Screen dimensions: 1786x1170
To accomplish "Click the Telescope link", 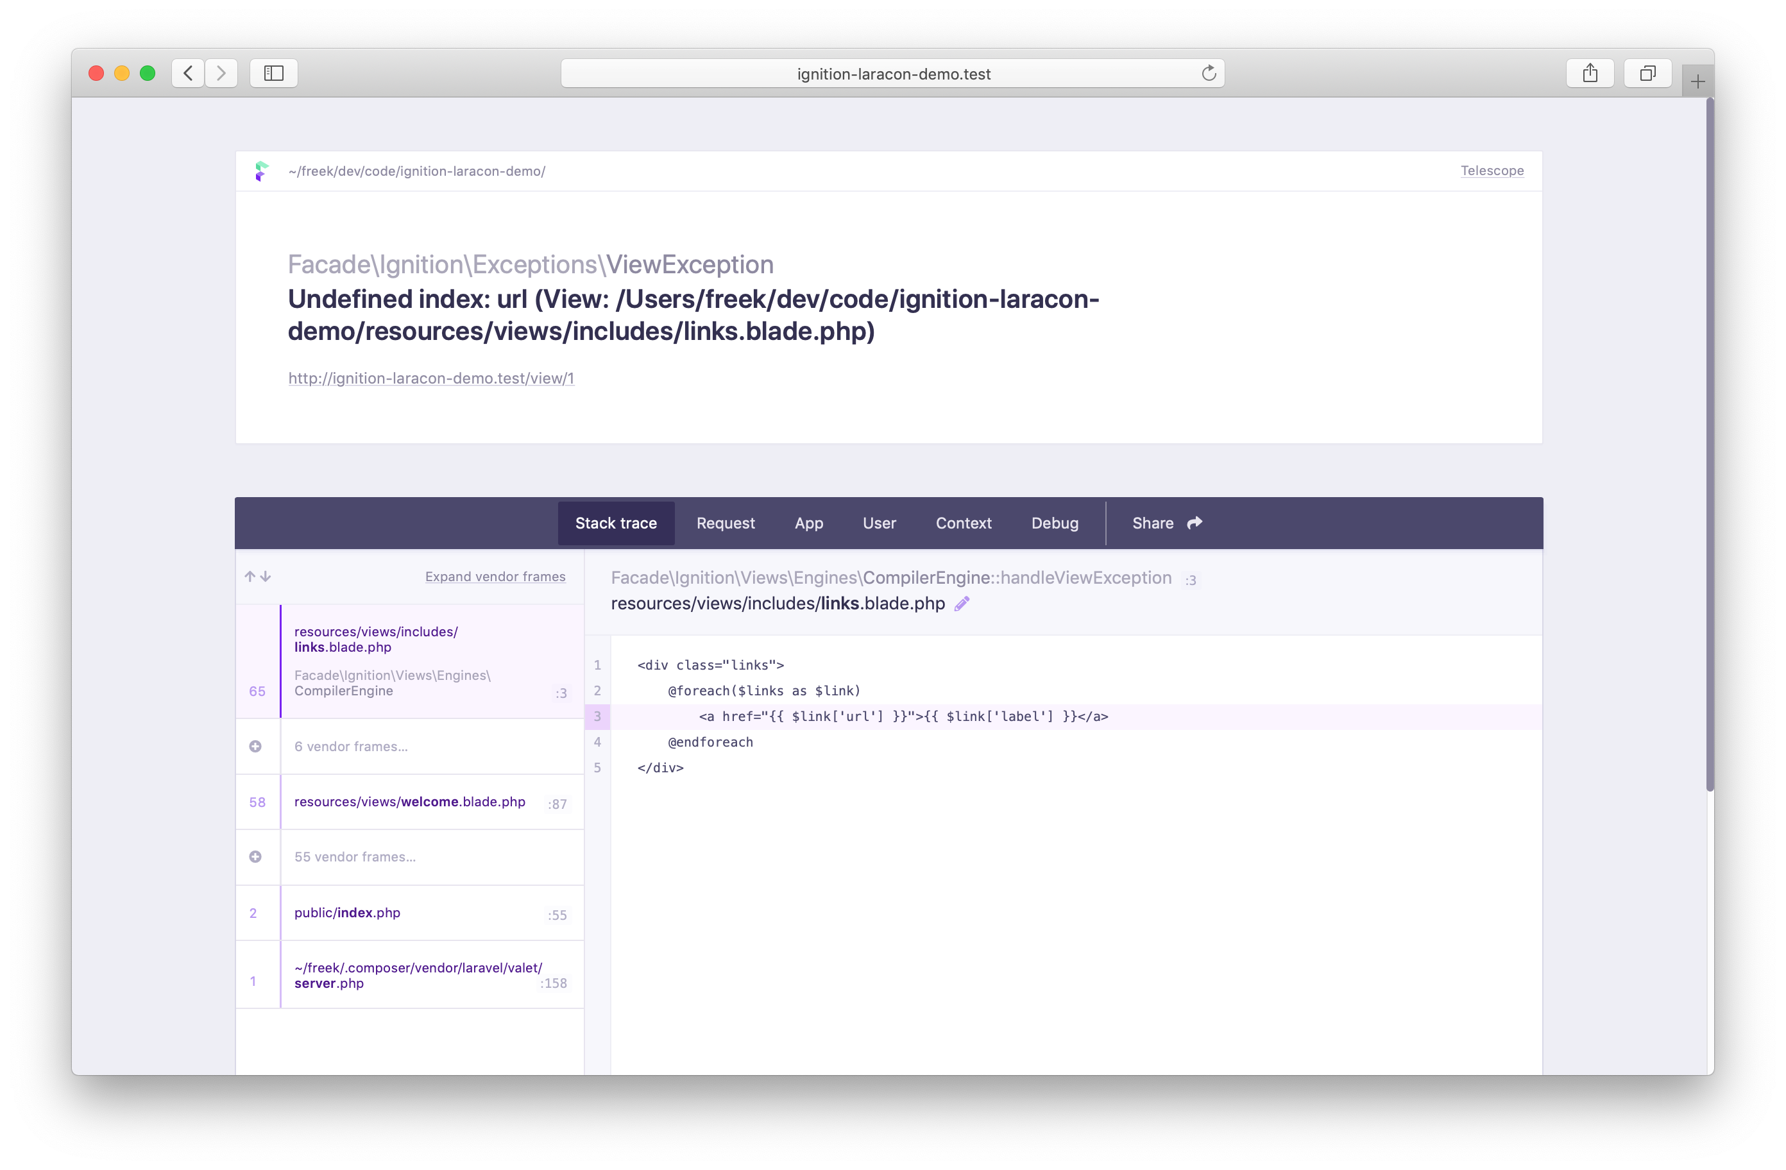I will click(1492, 171).
